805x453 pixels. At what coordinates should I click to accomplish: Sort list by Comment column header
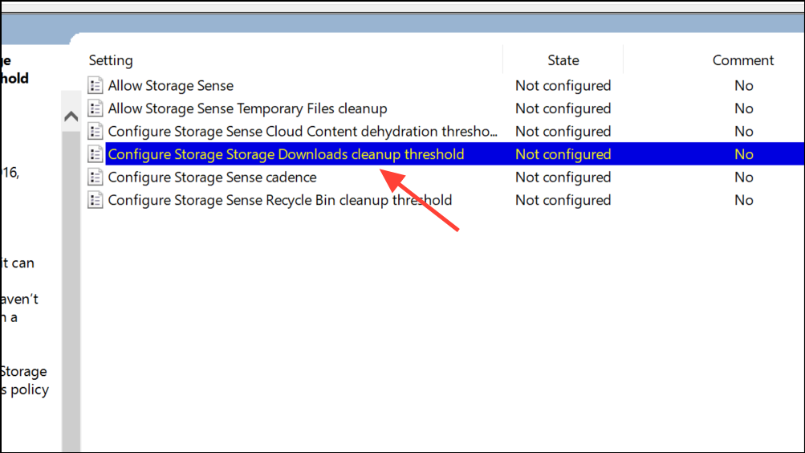[743, 60]
